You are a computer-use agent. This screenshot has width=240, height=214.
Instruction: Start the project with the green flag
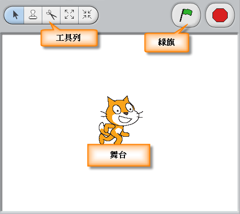click(x=186, y=15)
